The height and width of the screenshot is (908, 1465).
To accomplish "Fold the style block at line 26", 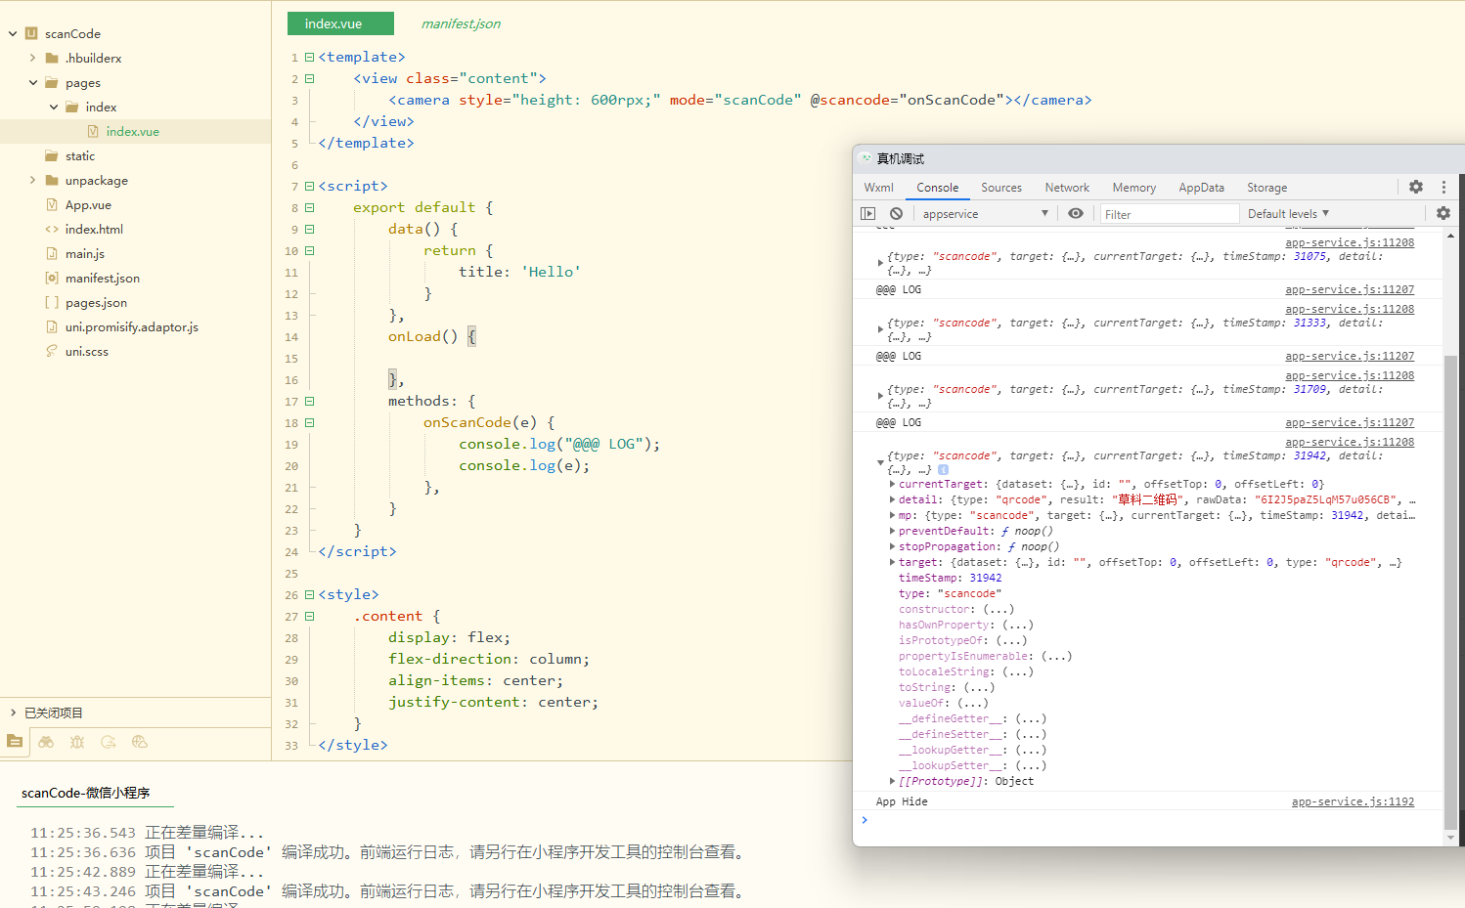I will (309, 594).
